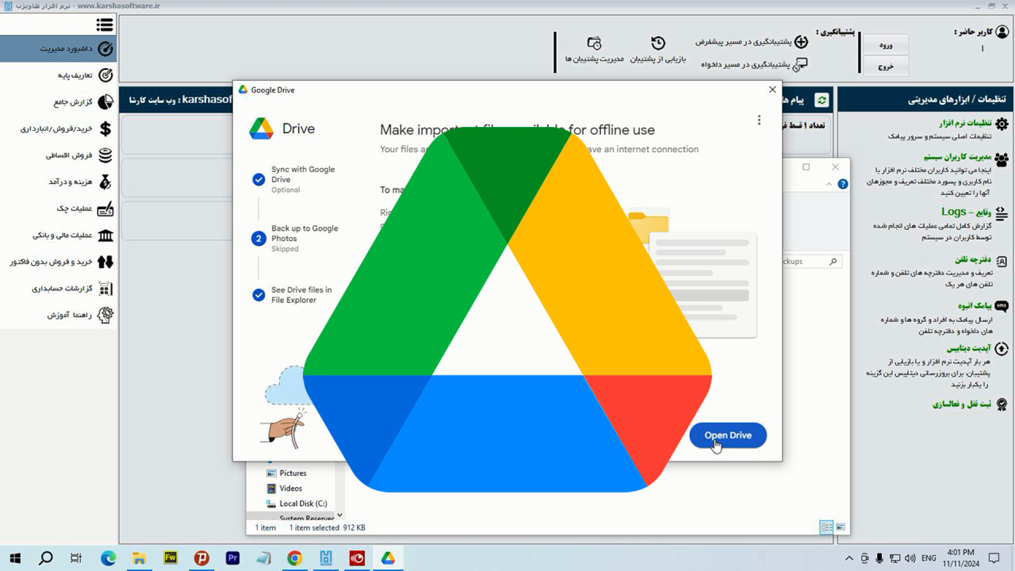Screen dimensions: 1015x571
Task: Click bulk SMS (پیامک انبوه) icon
Action: point(1001,306)
